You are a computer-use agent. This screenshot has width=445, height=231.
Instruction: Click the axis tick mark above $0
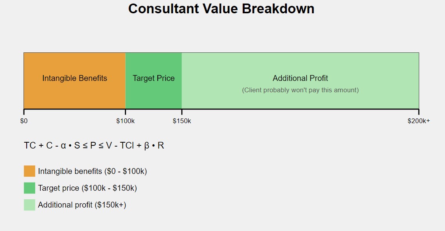(x=24, y=111)
